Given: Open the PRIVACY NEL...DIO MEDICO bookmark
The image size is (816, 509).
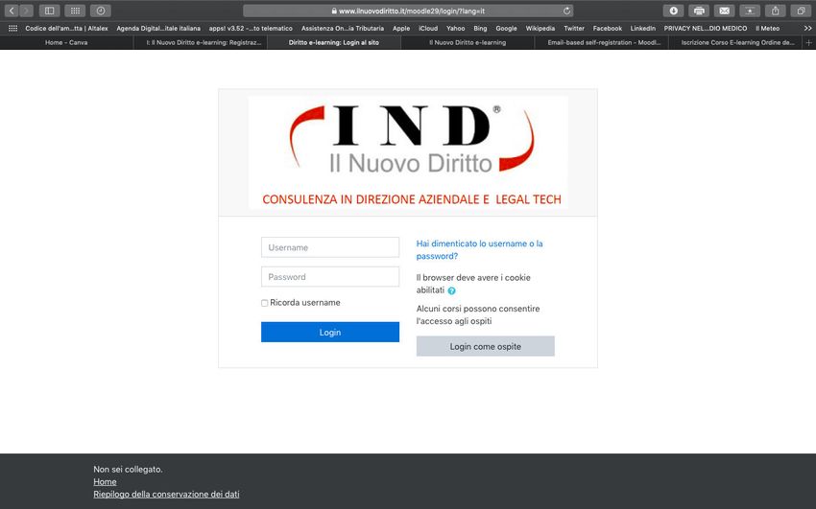Looking at the screenshot, I should (x=706, y=29).
